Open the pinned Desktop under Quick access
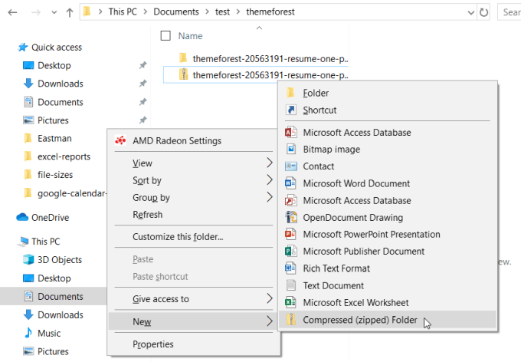Screen dimensions: 521x362 tap(54, 65)
